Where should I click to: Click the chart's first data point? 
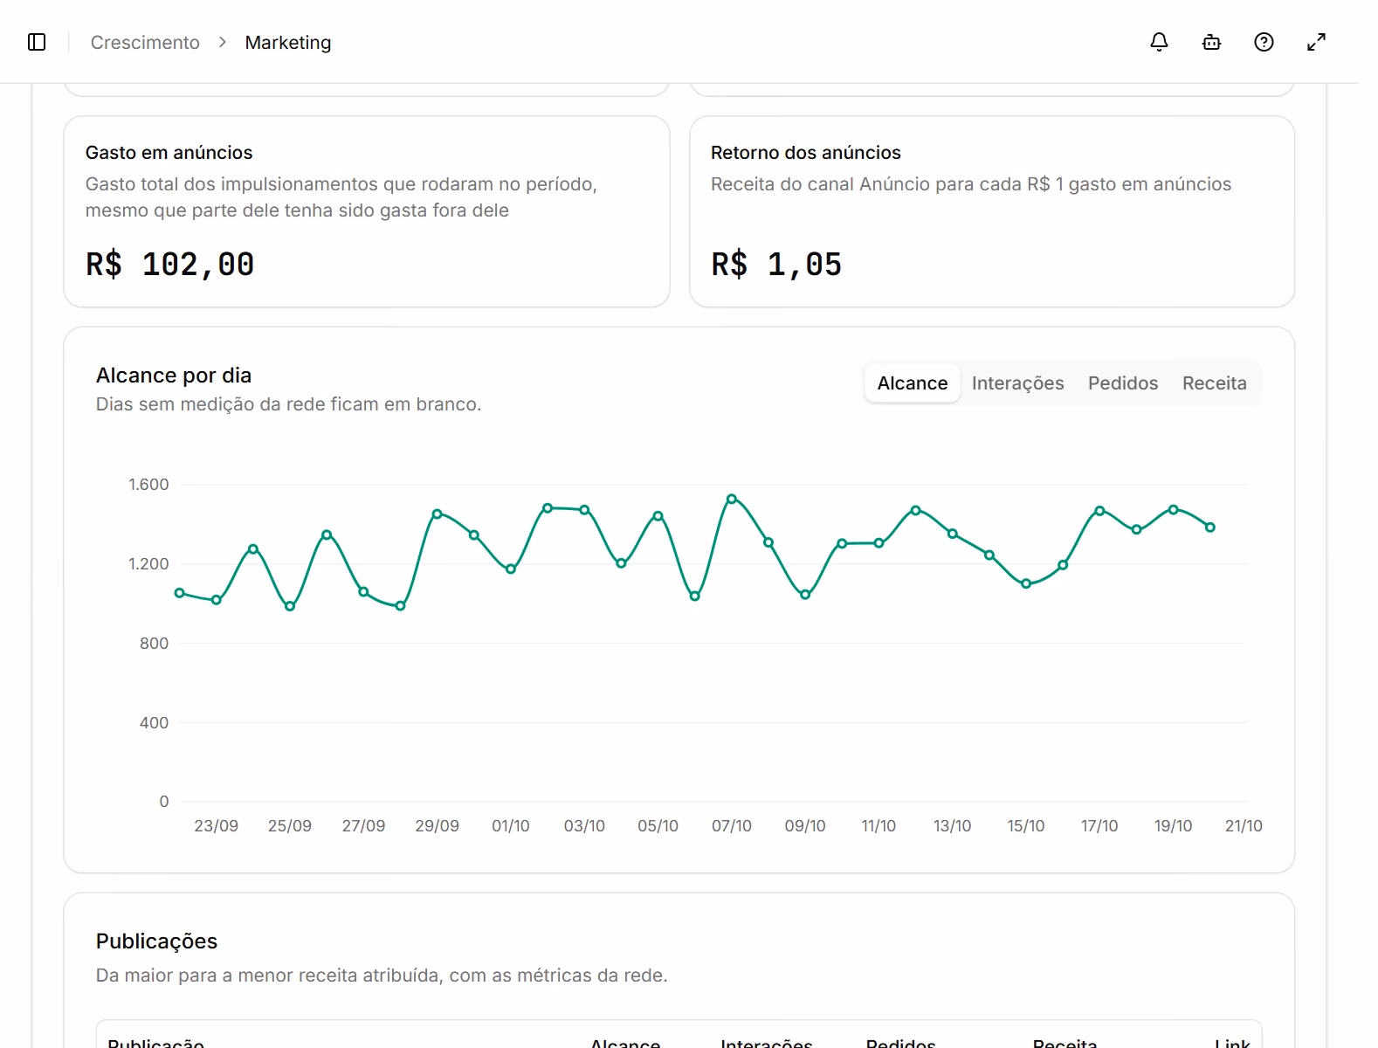point(179,593)
